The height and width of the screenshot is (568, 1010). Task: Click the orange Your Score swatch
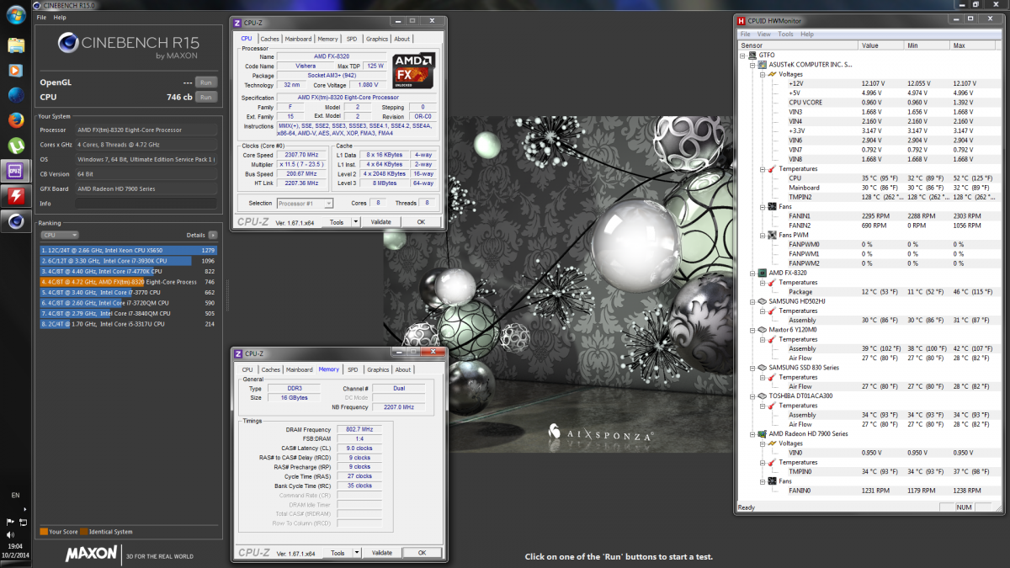click(x=44, y=532)
